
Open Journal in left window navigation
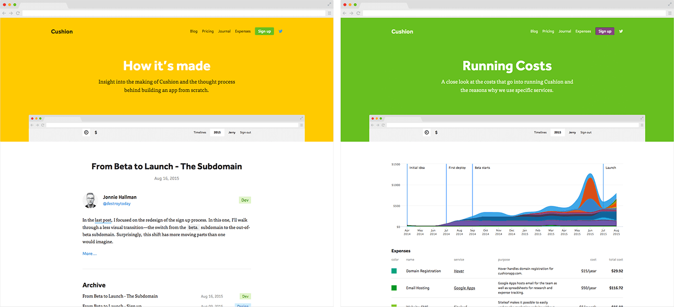pyautogui.click(x=224, y=31)
